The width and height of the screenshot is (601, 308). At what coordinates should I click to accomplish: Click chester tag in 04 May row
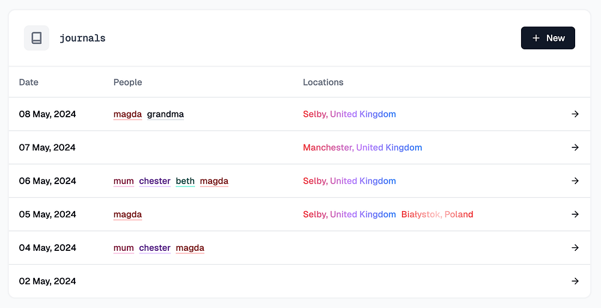[x=154, y=248]
